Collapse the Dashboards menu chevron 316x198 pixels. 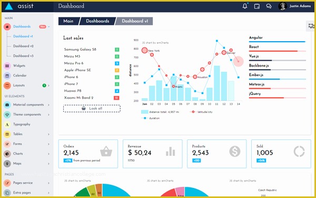49,27
